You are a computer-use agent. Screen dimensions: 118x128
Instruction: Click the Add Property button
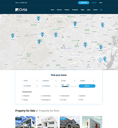(84, 3)
